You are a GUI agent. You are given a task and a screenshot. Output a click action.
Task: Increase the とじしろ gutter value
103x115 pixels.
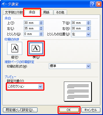pyautogui.click(x=41, y=33)
